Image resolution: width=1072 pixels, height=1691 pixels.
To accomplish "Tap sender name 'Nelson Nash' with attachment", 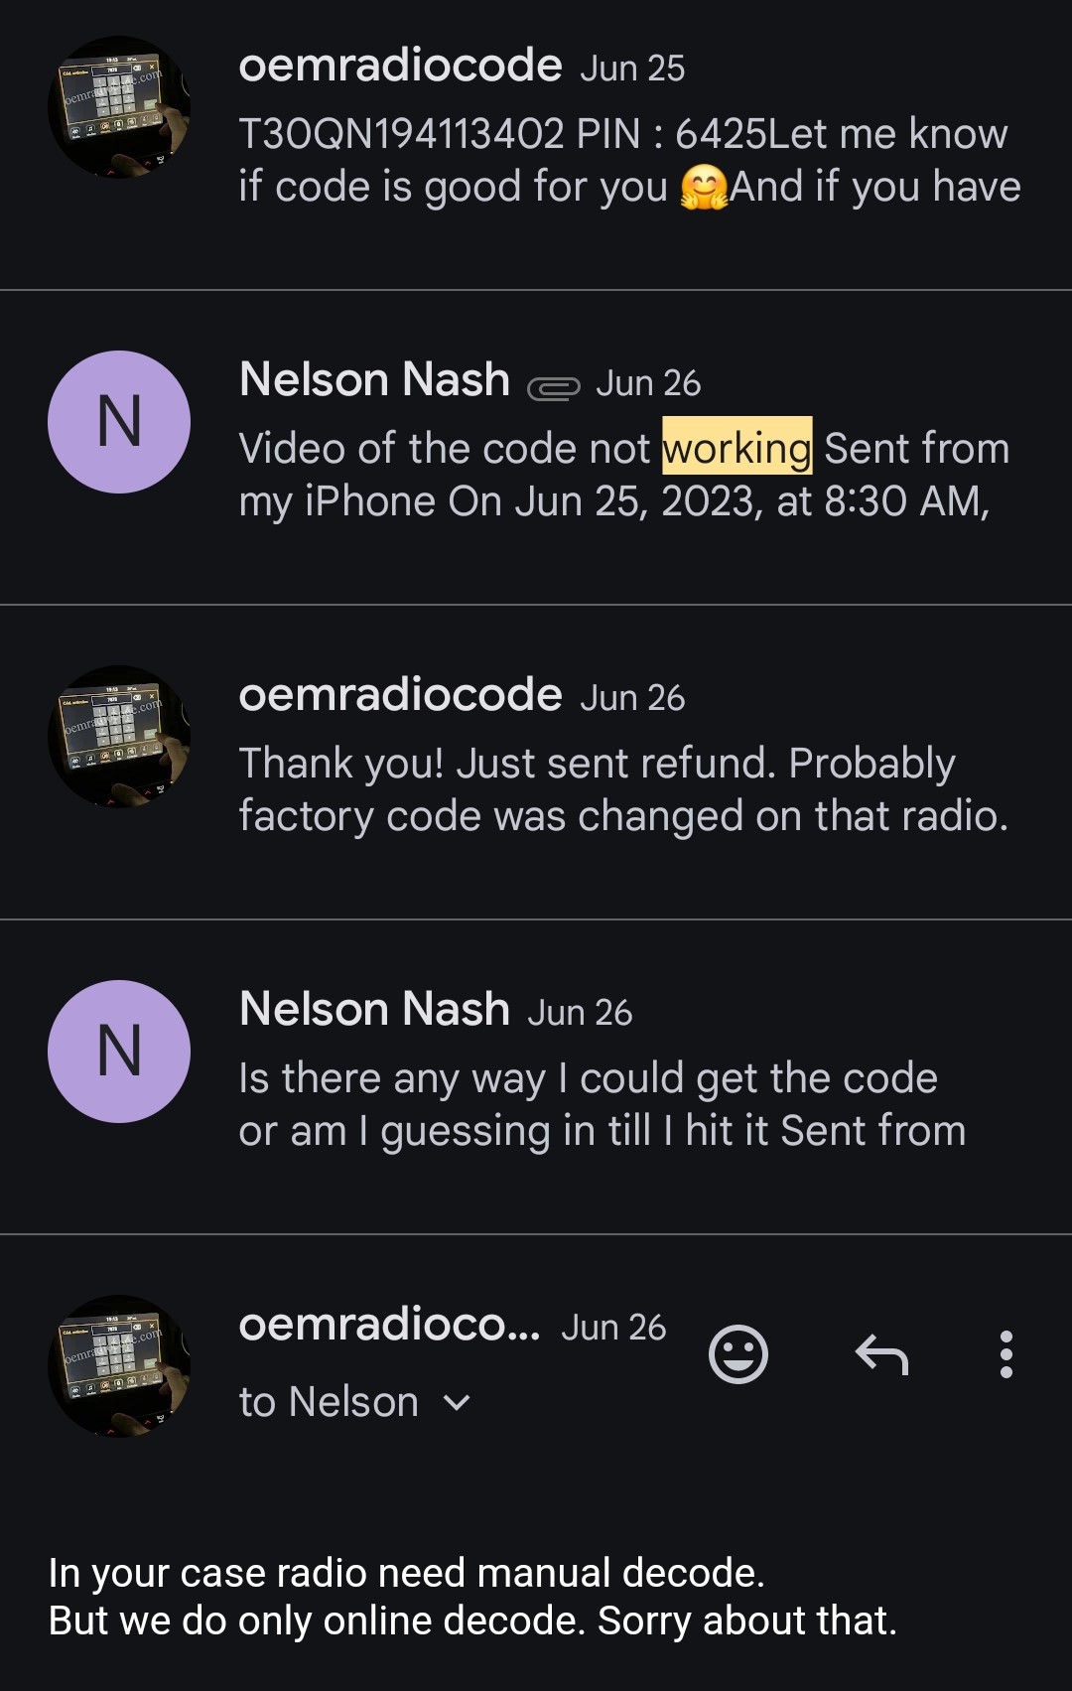I will tap(374, 380).
